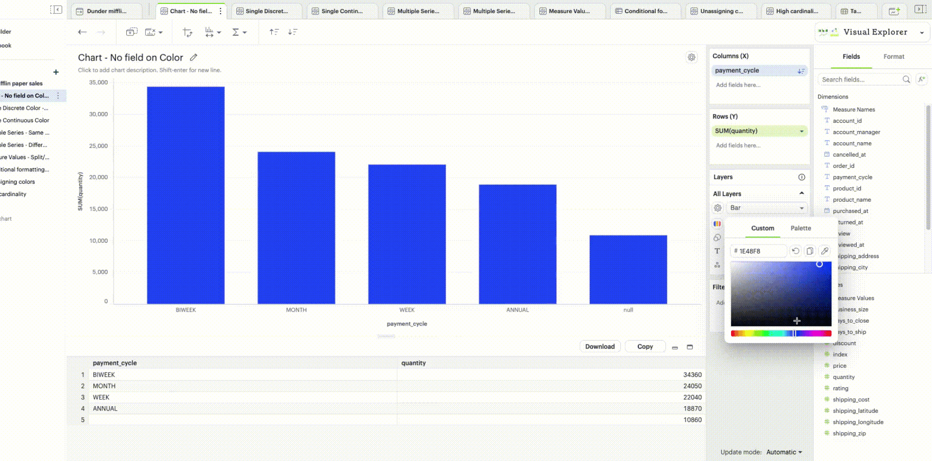932x461 pixels.
Task: Open chart settings gear above the plot
Action: pyautogui.click(x=691, y=57)
